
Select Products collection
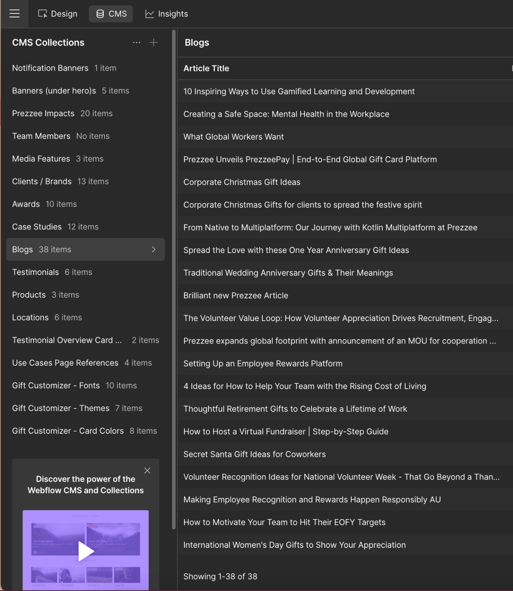86,295
